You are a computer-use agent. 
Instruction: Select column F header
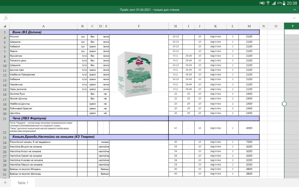139,26
